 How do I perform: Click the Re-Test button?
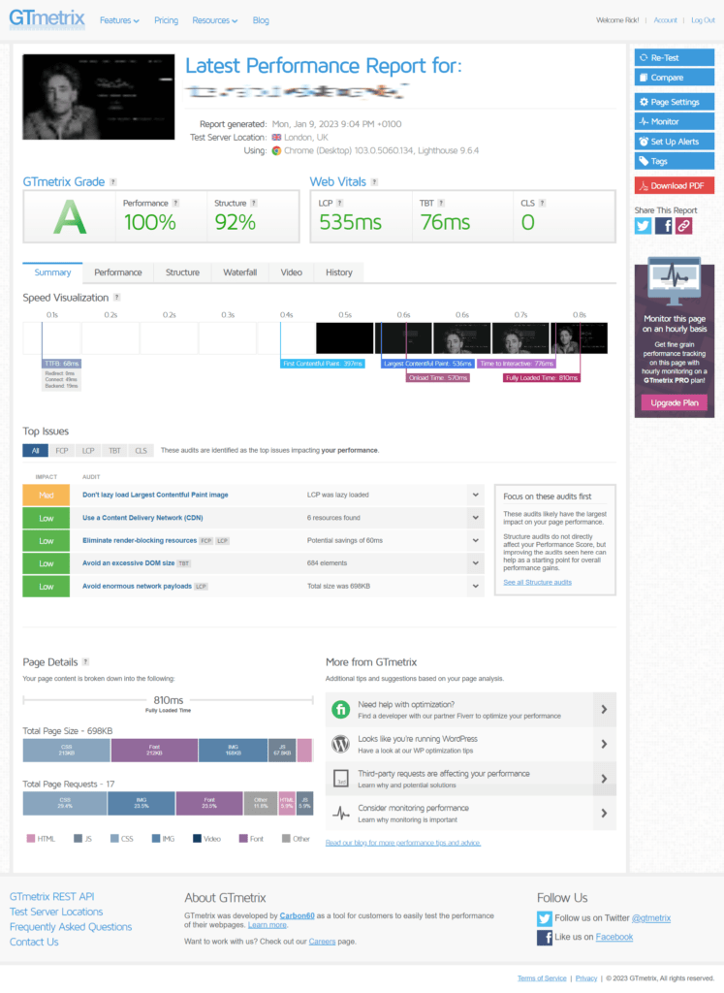coord(675,57)
